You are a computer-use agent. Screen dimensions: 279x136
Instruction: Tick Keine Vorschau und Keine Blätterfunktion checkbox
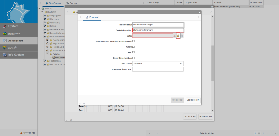134,41
